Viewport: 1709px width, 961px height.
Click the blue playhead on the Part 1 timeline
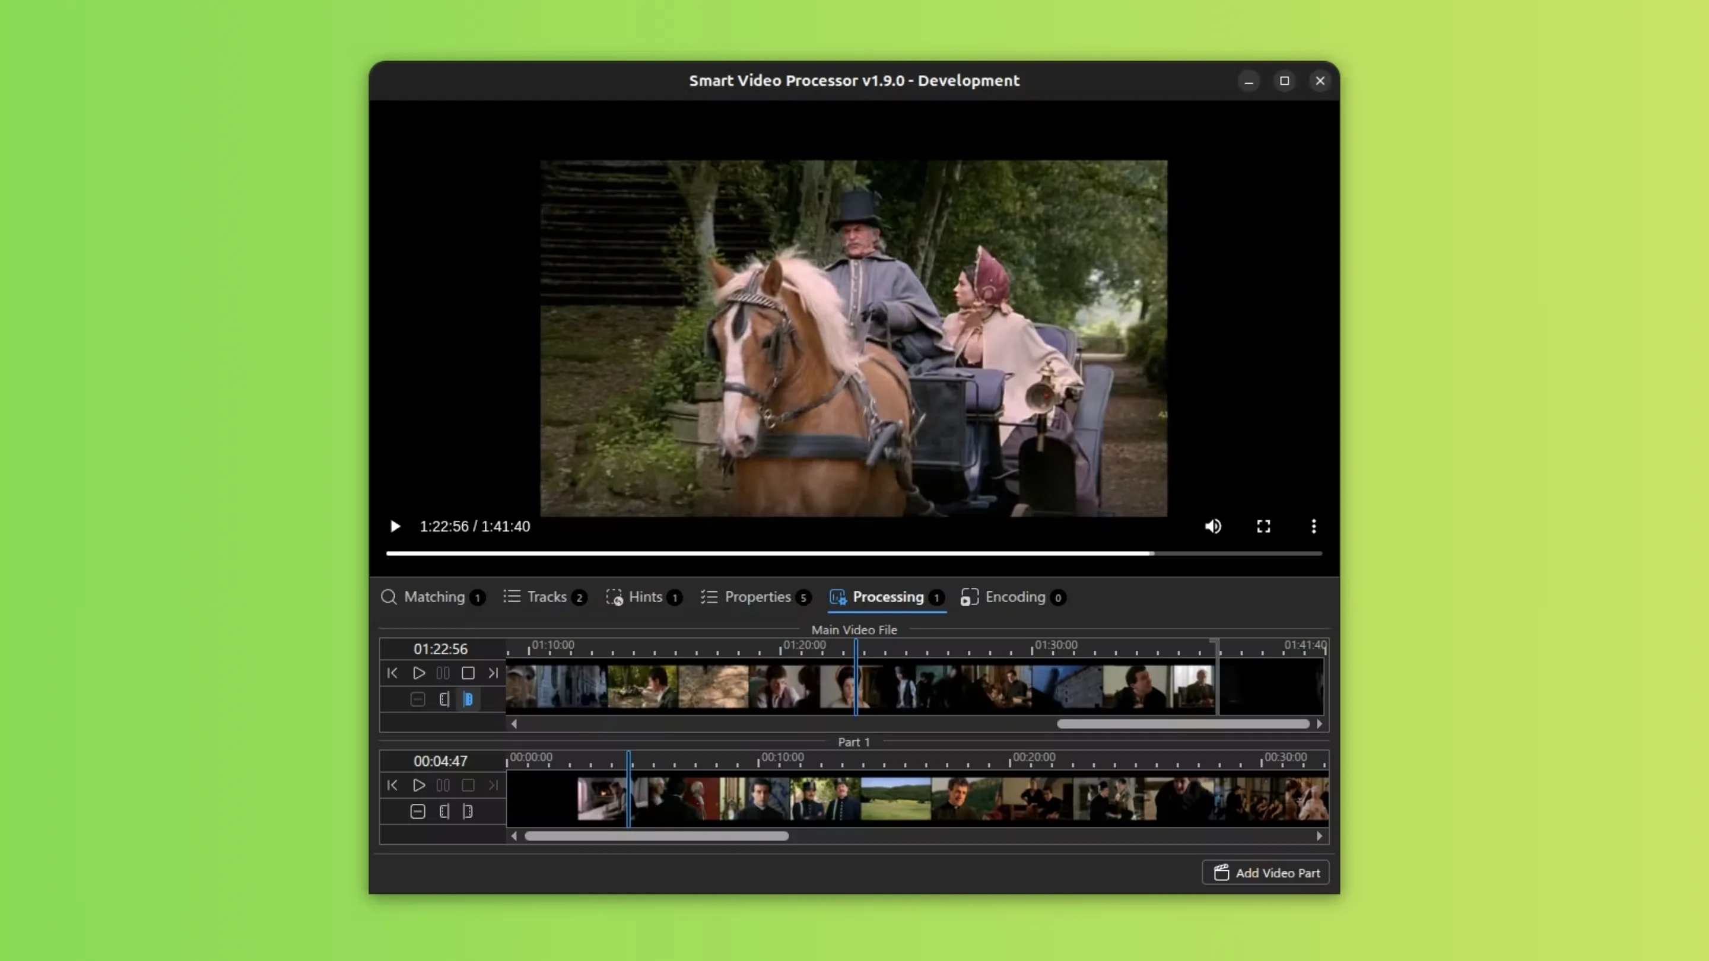pos(628,789)
